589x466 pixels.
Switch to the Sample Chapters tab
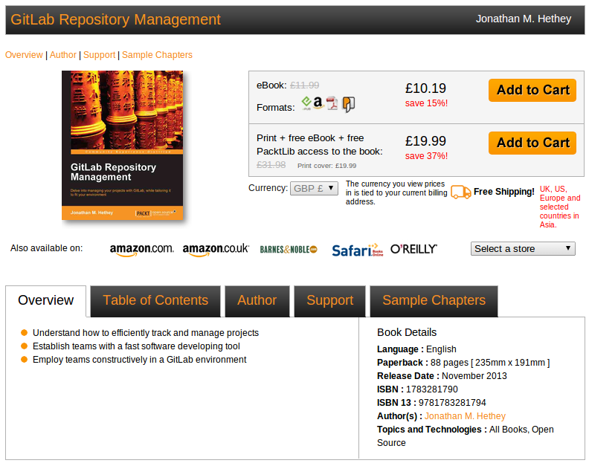point(434,301)
